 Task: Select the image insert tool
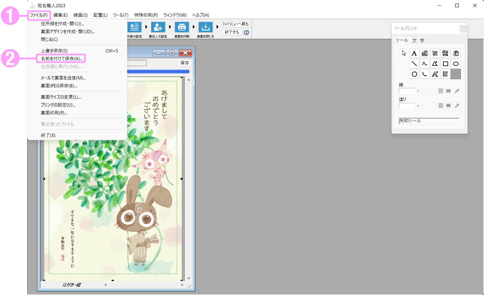425,54
